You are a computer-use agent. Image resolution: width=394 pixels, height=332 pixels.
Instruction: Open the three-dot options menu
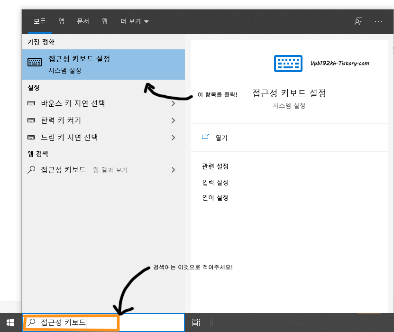378,21
